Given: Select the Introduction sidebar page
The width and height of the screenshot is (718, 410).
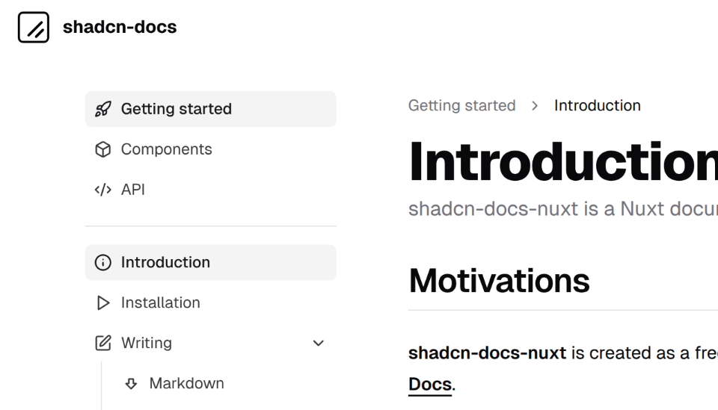Looking at the screenshot, I should click(165, 263).
